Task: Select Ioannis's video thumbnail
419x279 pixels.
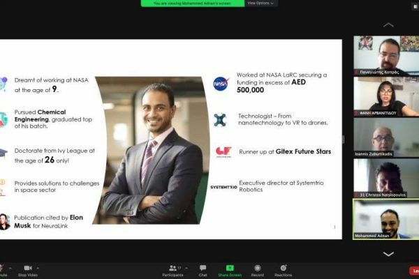Action: (386, 137)
